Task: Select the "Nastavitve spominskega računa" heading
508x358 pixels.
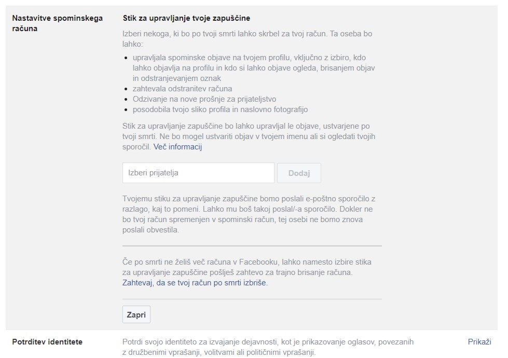Action: tap(57, 23)
